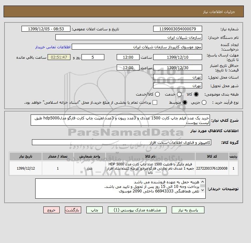Click the need date 1399/12/12 cell
Screen dimensions: 251x243
[26, 168]
